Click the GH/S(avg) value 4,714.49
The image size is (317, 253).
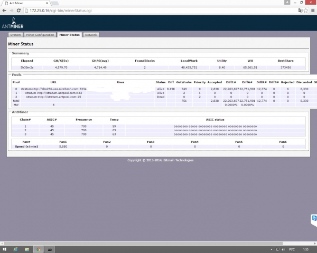[x=100, y=67]
